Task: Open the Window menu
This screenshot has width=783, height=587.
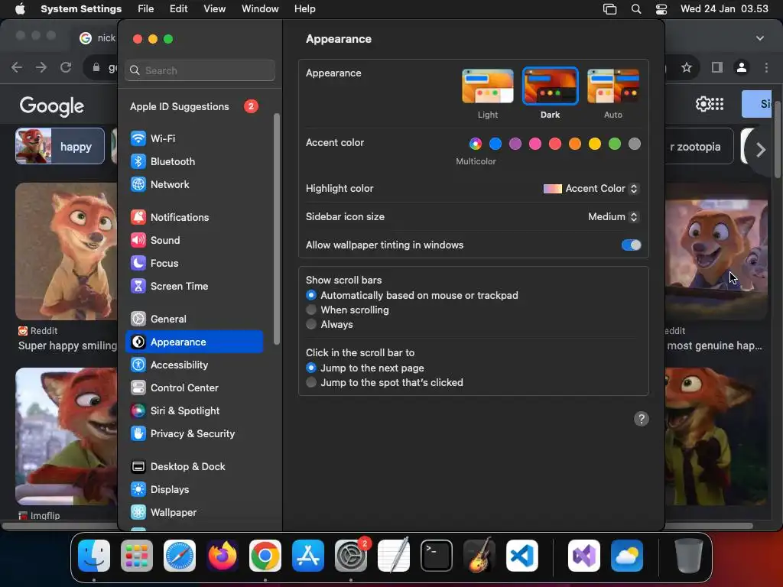Action: tap(260, 9)
